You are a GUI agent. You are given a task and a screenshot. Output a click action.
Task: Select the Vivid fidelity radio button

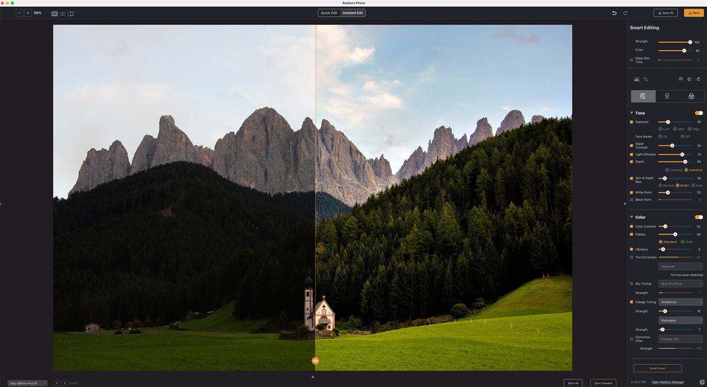[x=683, y=242]
